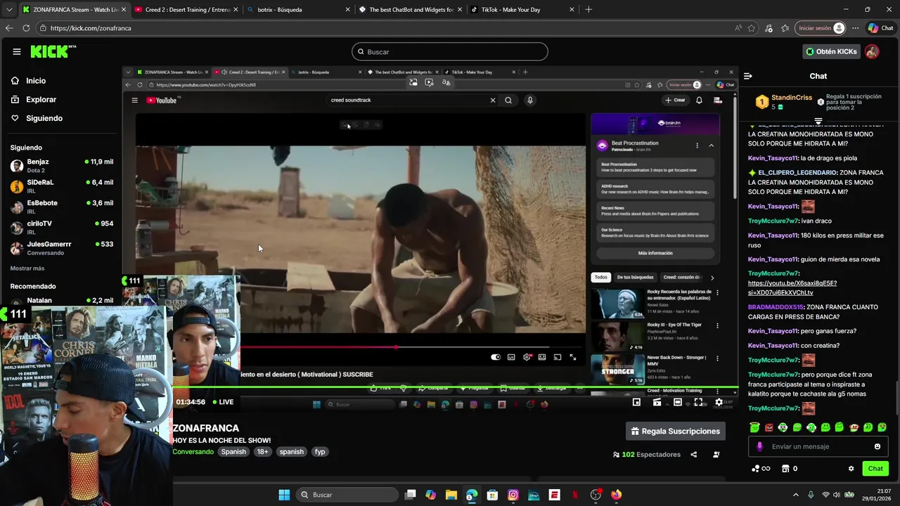Open SiDeRaL channel in the Siguiendo list
This screenshot has width=900, height=506.
tap(62, 186)
